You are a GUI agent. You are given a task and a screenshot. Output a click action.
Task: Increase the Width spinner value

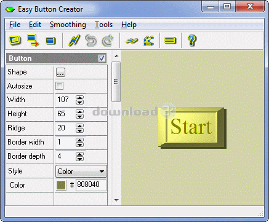point(79,98)
